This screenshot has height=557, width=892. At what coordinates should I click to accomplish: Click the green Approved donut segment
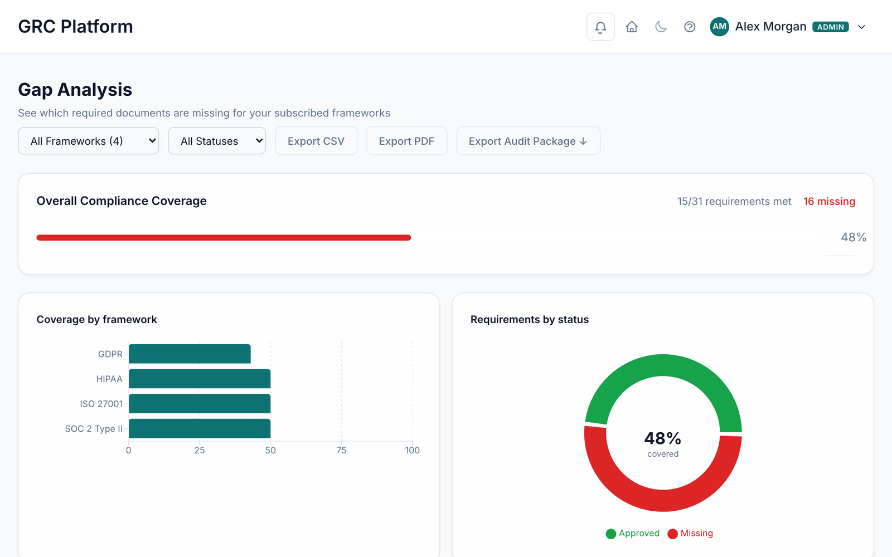[x=663, y=365]
